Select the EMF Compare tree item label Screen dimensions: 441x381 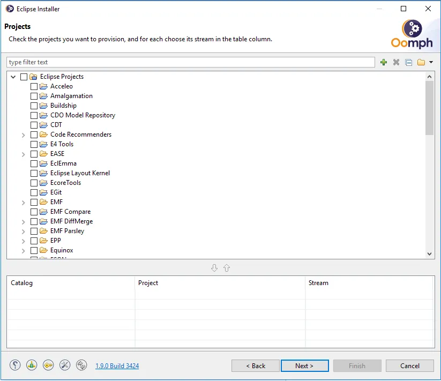[70, 212]
